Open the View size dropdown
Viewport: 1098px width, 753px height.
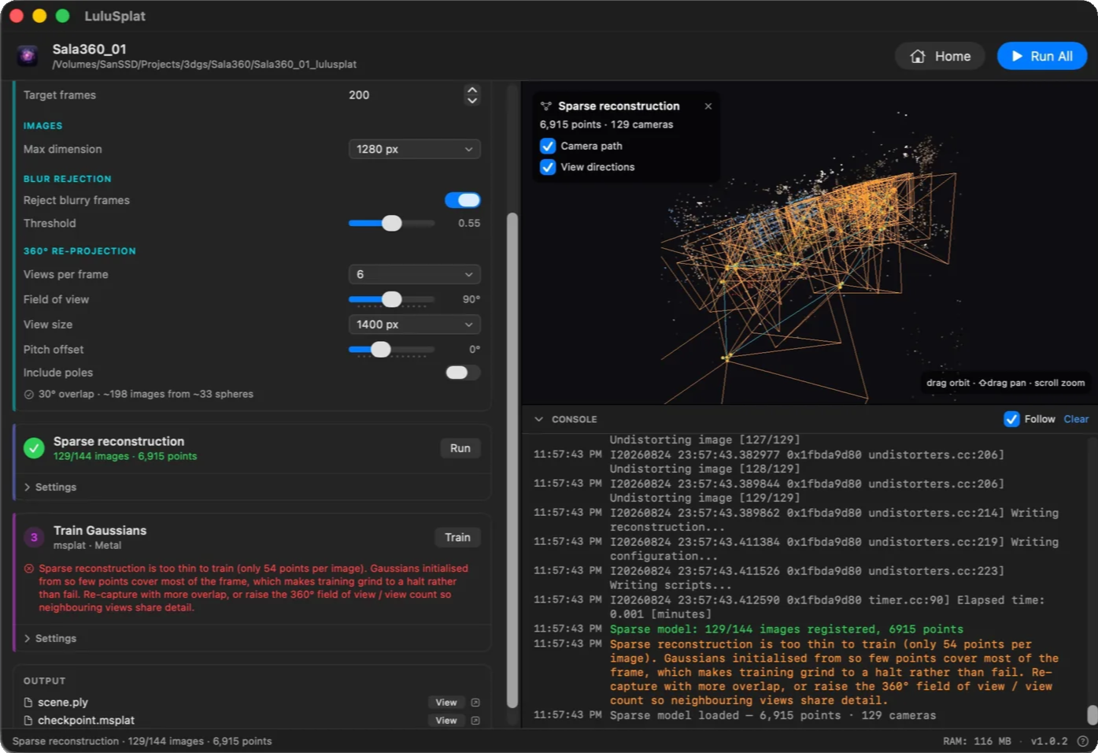(x=415, y=325)
